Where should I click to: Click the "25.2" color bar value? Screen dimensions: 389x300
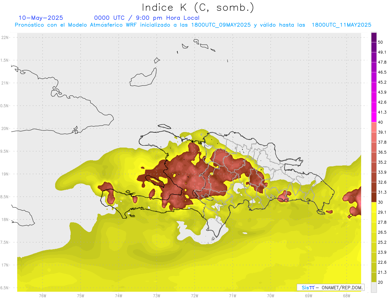click(382, 242)
